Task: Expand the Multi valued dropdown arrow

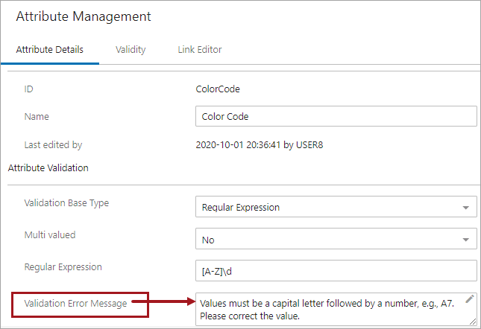Action: coord(466,240)
